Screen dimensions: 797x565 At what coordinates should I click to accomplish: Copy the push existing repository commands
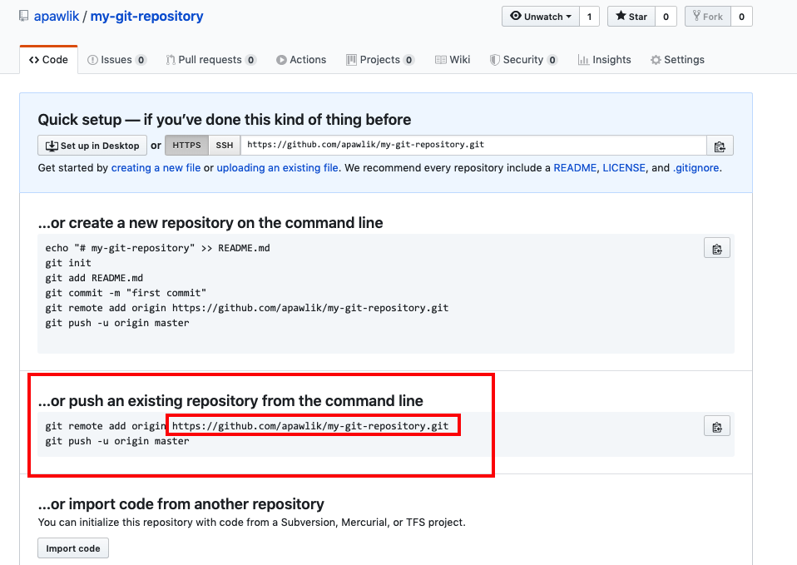click(x=716, y=426)
